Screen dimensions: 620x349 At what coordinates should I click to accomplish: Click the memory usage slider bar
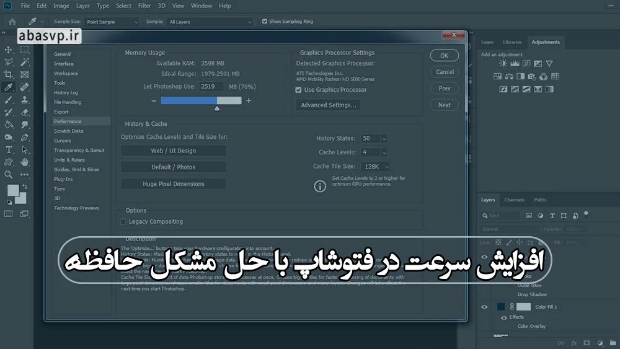click(201, 101)
